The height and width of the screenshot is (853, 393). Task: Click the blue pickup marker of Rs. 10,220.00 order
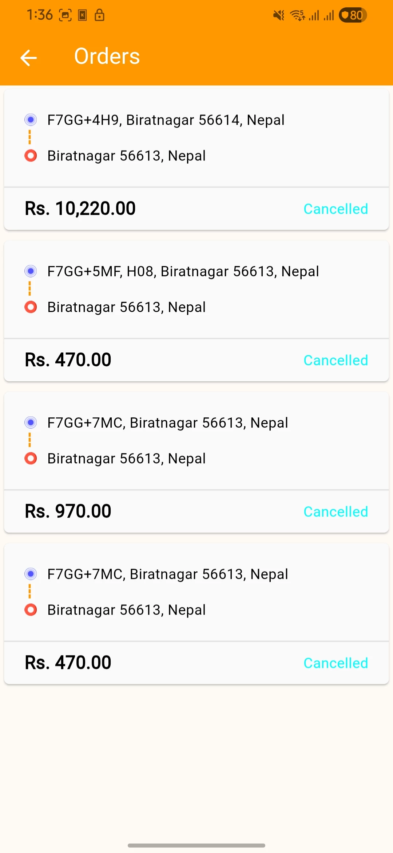click(31, 120)
